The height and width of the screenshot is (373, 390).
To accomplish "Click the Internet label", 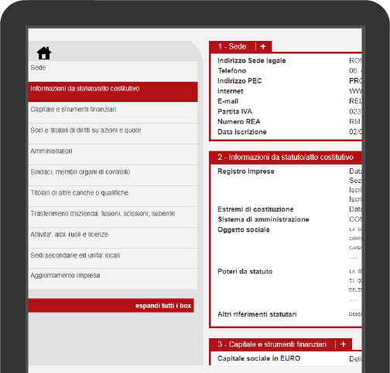I will (231, 91).
